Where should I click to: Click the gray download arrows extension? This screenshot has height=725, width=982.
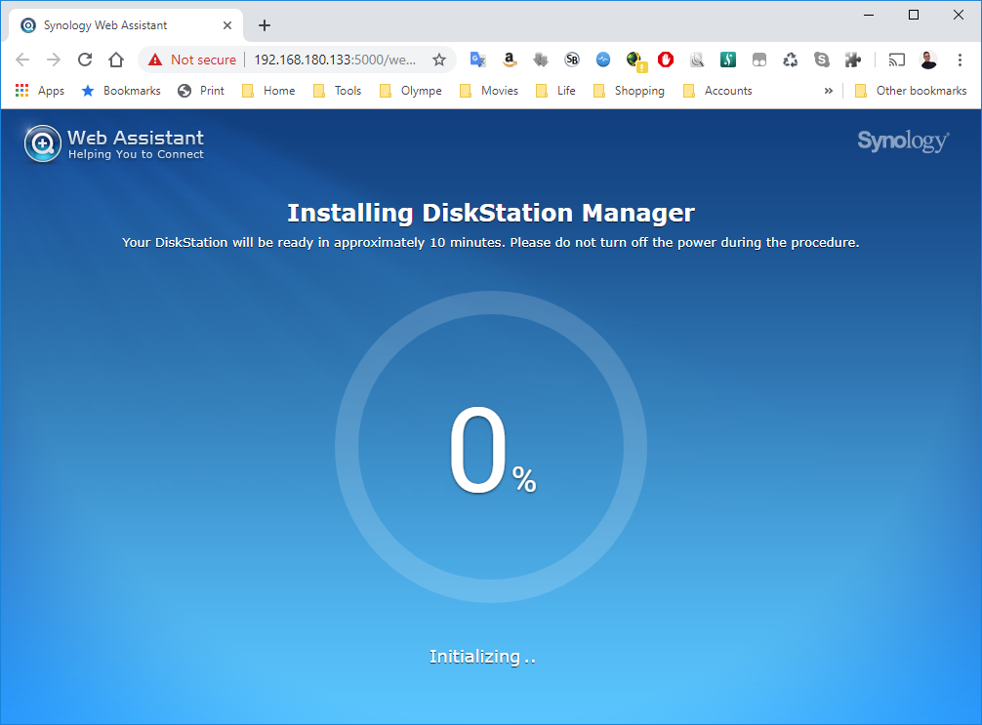(541, 60)
